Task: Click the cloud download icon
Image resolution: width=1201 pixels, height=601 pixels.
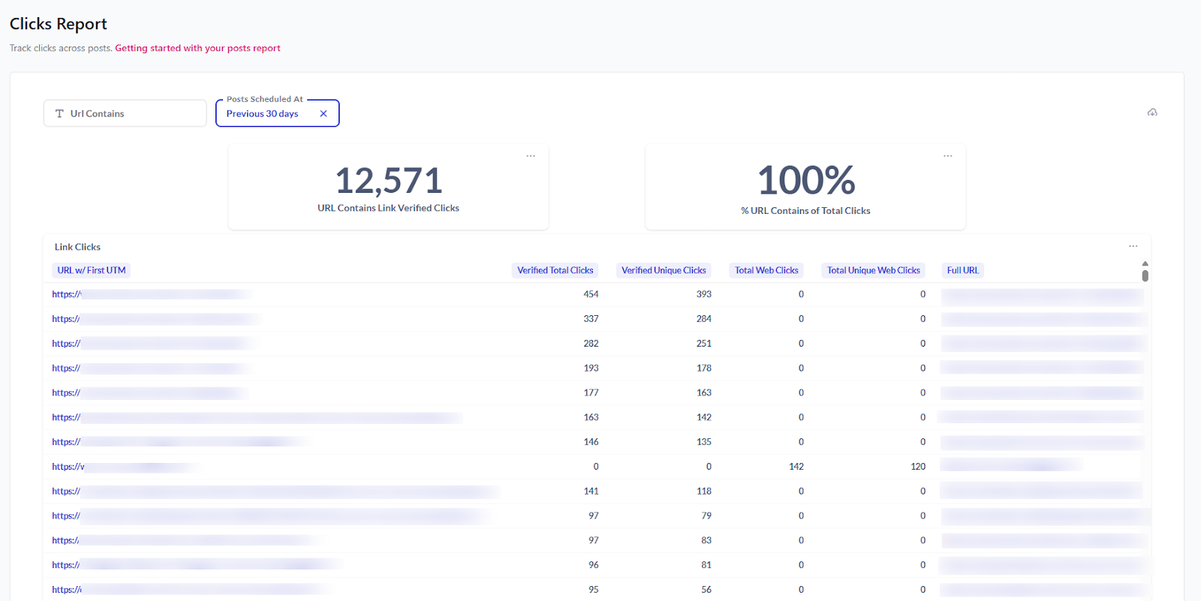Action: pyautogui.click(x=1152, y=113)
